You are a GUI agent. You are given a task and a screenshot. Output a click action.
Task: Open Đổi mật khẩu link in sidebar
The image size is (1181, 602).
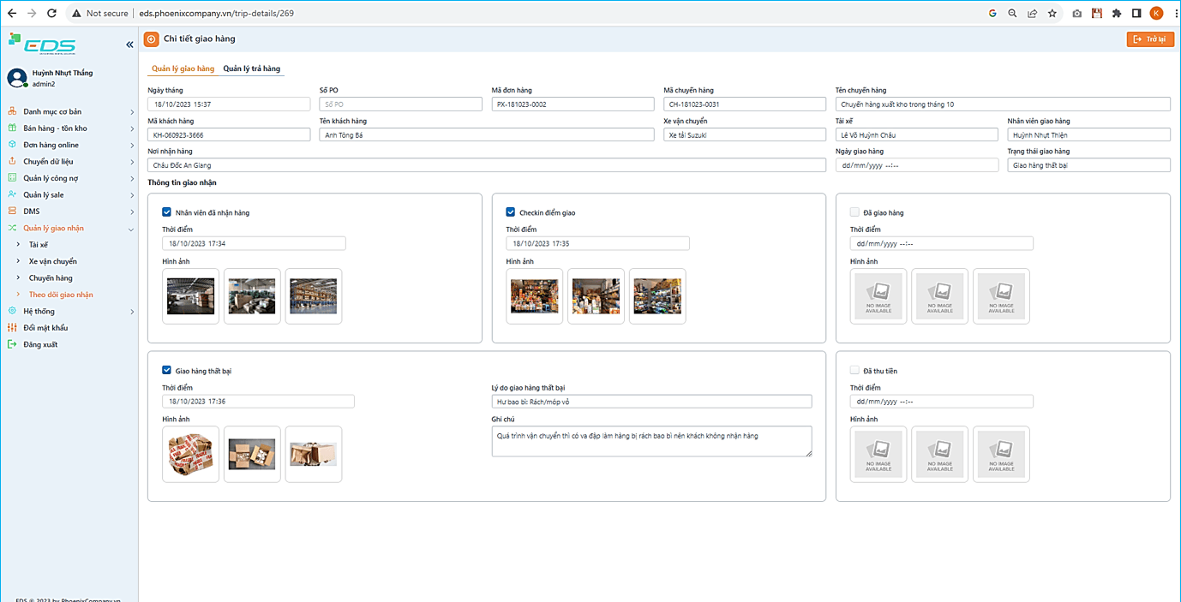[x=45, y=328]
